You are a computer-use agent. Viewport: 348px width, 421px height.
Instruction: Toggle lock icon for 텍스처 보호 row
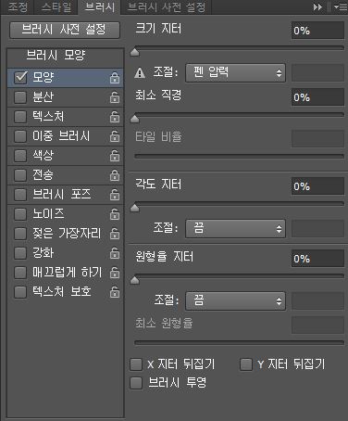(115, 292)
